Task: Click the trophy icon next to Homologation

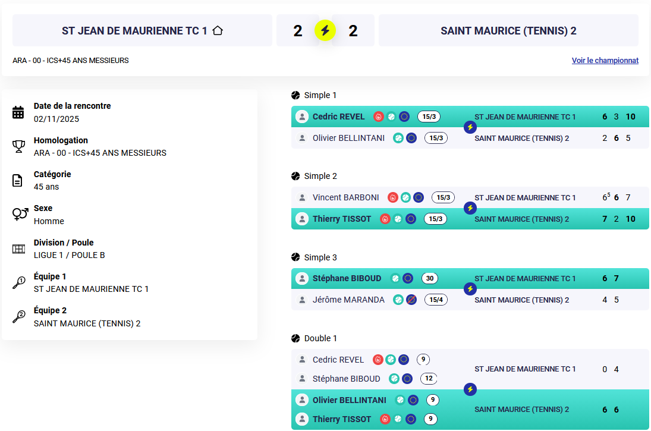Action: pyautogui.click(x=18, y=146)
